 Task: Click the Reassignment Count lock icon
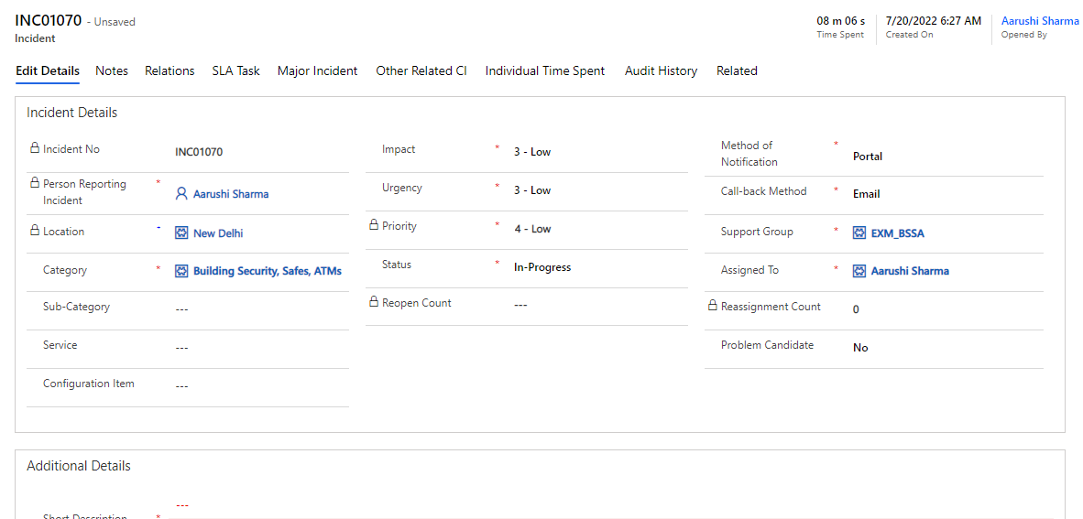tap(713, 306)
